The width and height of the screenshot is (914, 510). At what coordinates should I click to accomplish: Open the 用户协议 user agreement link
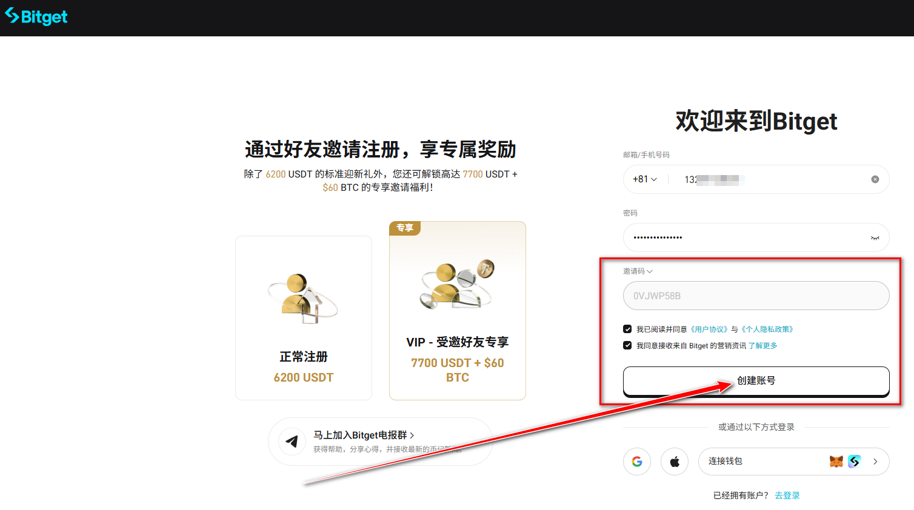click(710, 329)
